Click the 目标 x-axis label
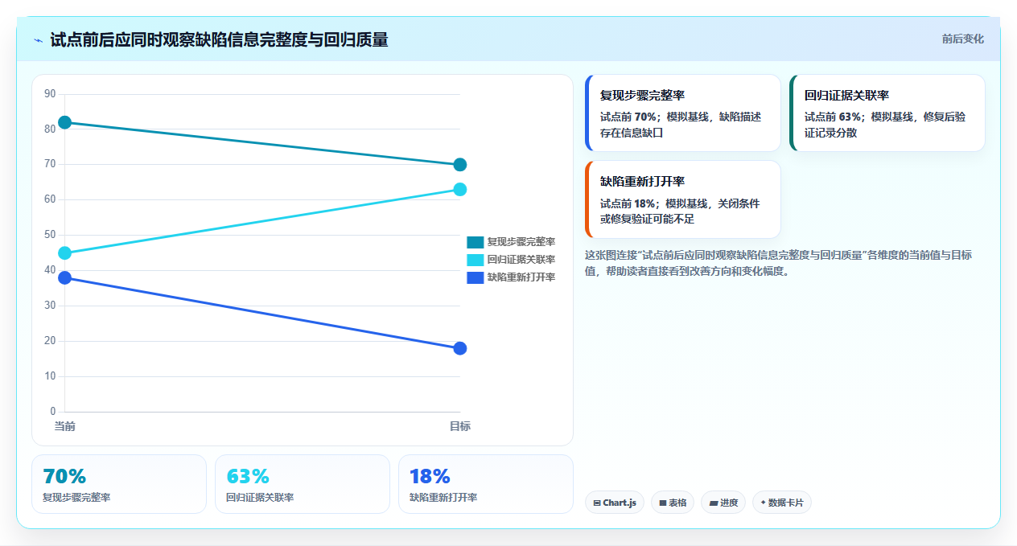1017x546 pixels. (460, 426)
